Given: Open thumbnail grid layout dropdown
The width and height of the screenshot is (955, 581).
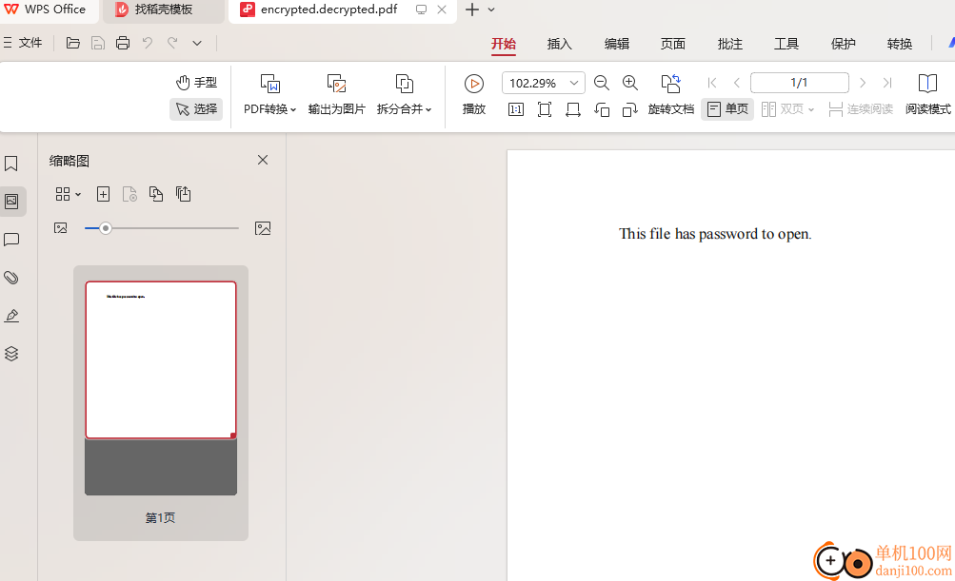Looking at the screenshot, I should coord(69,194).
